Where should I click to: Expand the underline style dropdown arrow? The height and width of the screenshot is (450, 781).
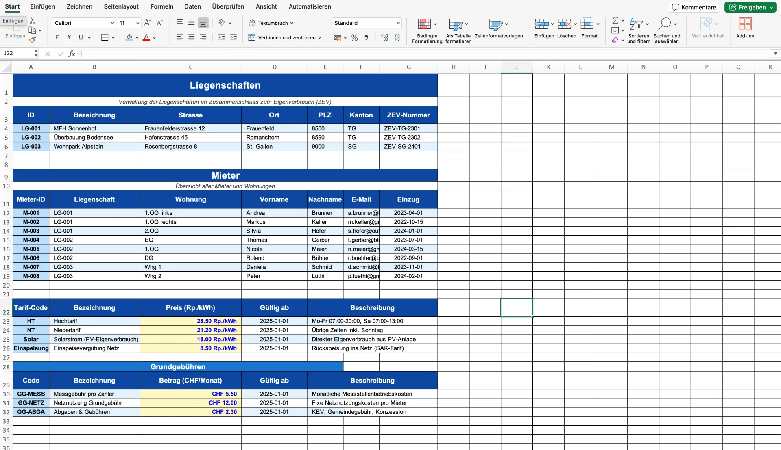tap(89, 38)
